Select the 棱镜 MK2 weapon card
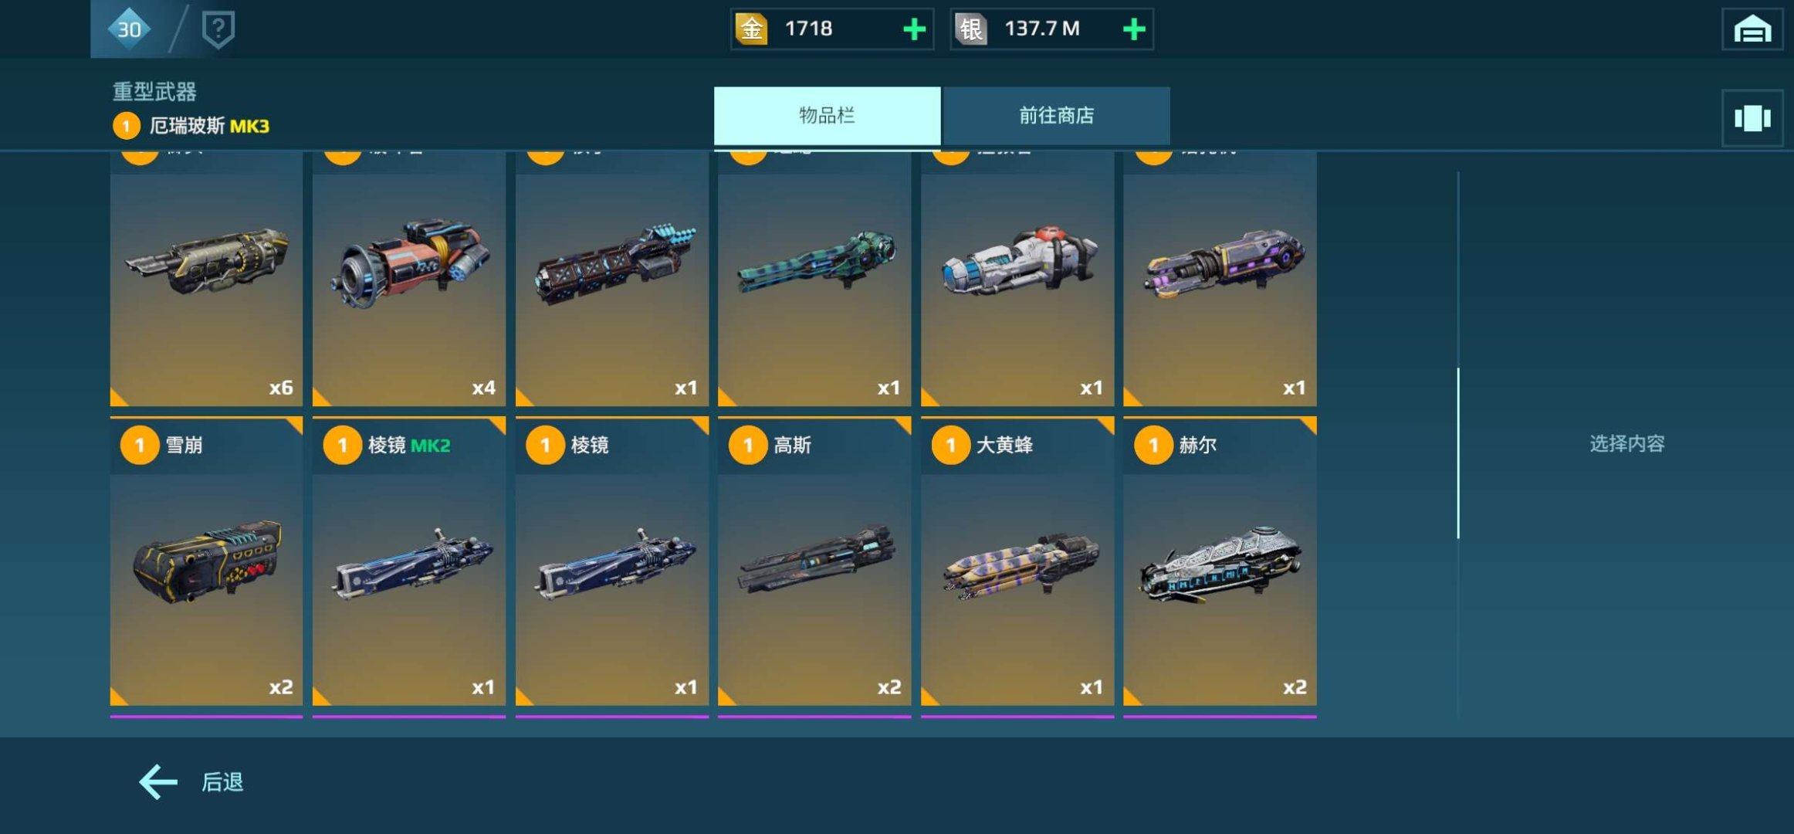 409,561
